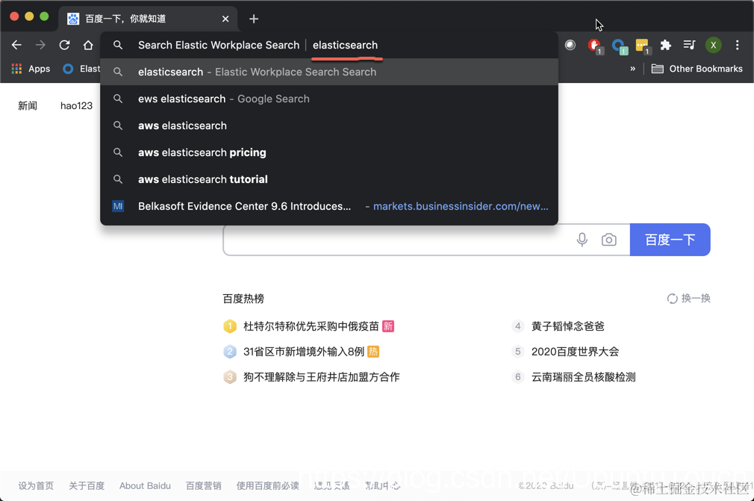Open the 百度营销 footer link
Image resolution: width=754 pixels, height=501 pixels.
click(203, 485)
